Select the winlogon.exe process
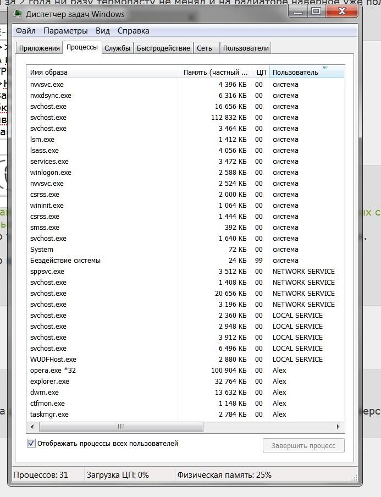 pos(185,173)
